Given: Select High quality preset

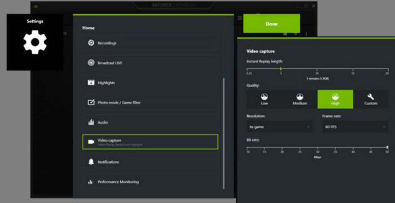Looking at the screenshot, I should click(335, 100).
